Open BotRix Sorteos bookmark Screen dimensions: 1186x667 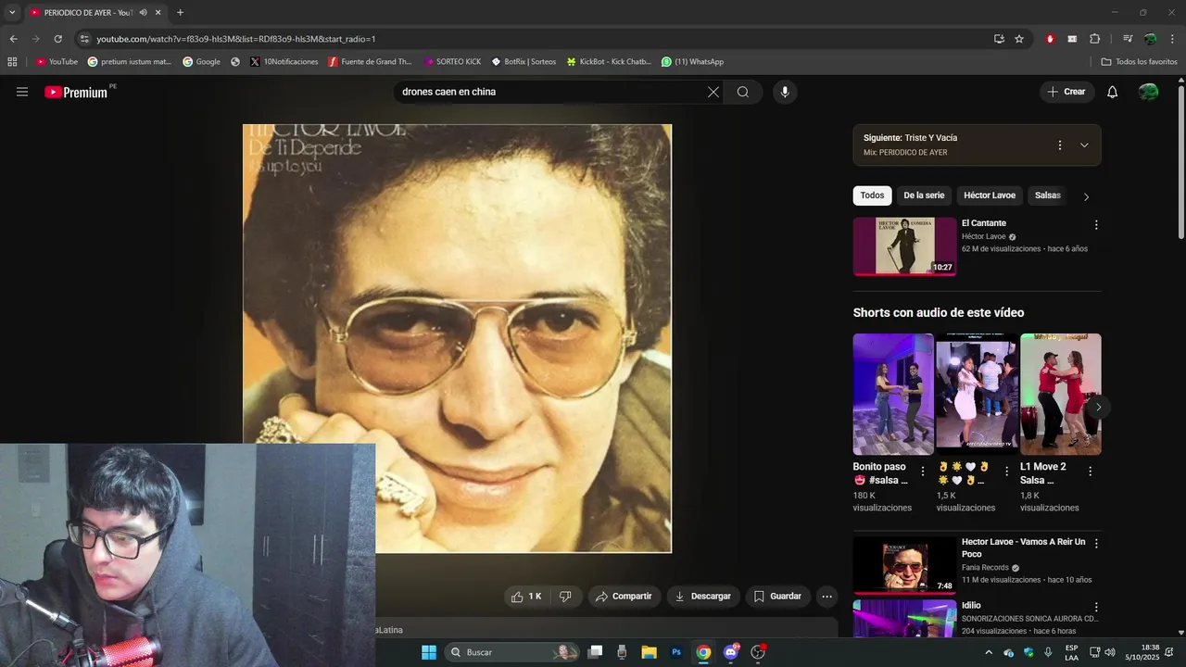[524, 62]
